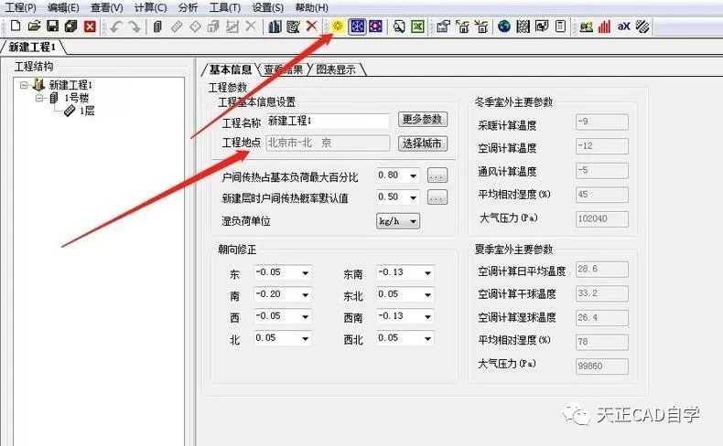Open the 帮助(H) menu
The width and height of the screenshot is (723, 446).
click(x=312, y=8)
